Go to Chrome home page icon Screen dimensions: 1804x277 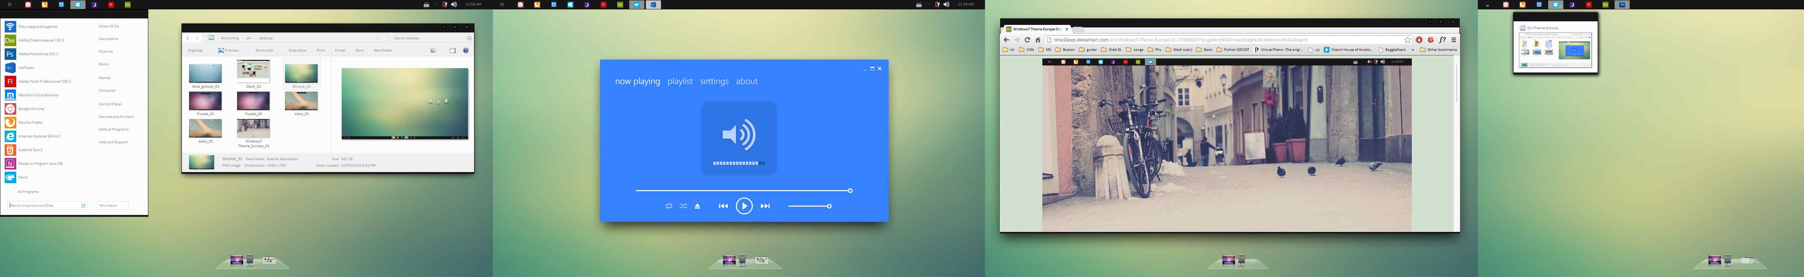pos(1038,40)
